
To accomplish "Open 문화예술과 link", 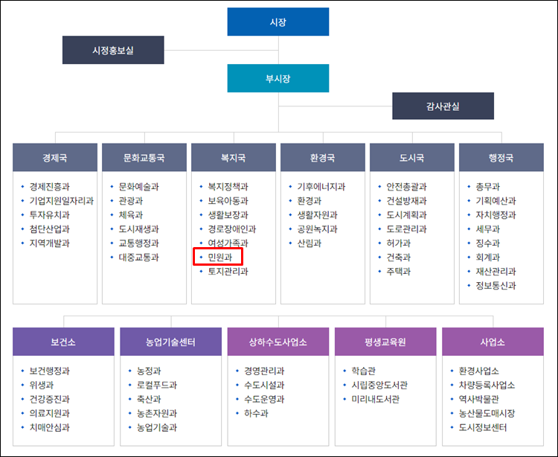I will click(139, 187).
